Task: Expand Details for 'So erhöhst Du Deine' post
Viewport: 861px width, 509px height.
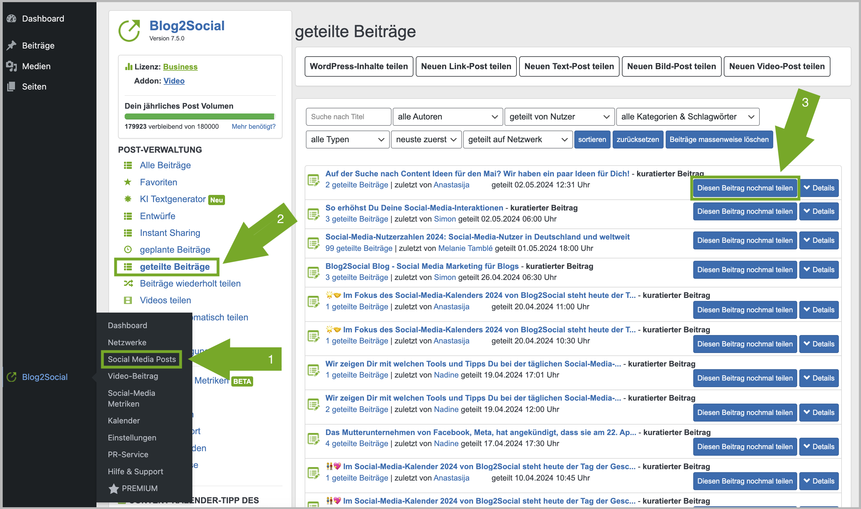Action: [819, 211]
